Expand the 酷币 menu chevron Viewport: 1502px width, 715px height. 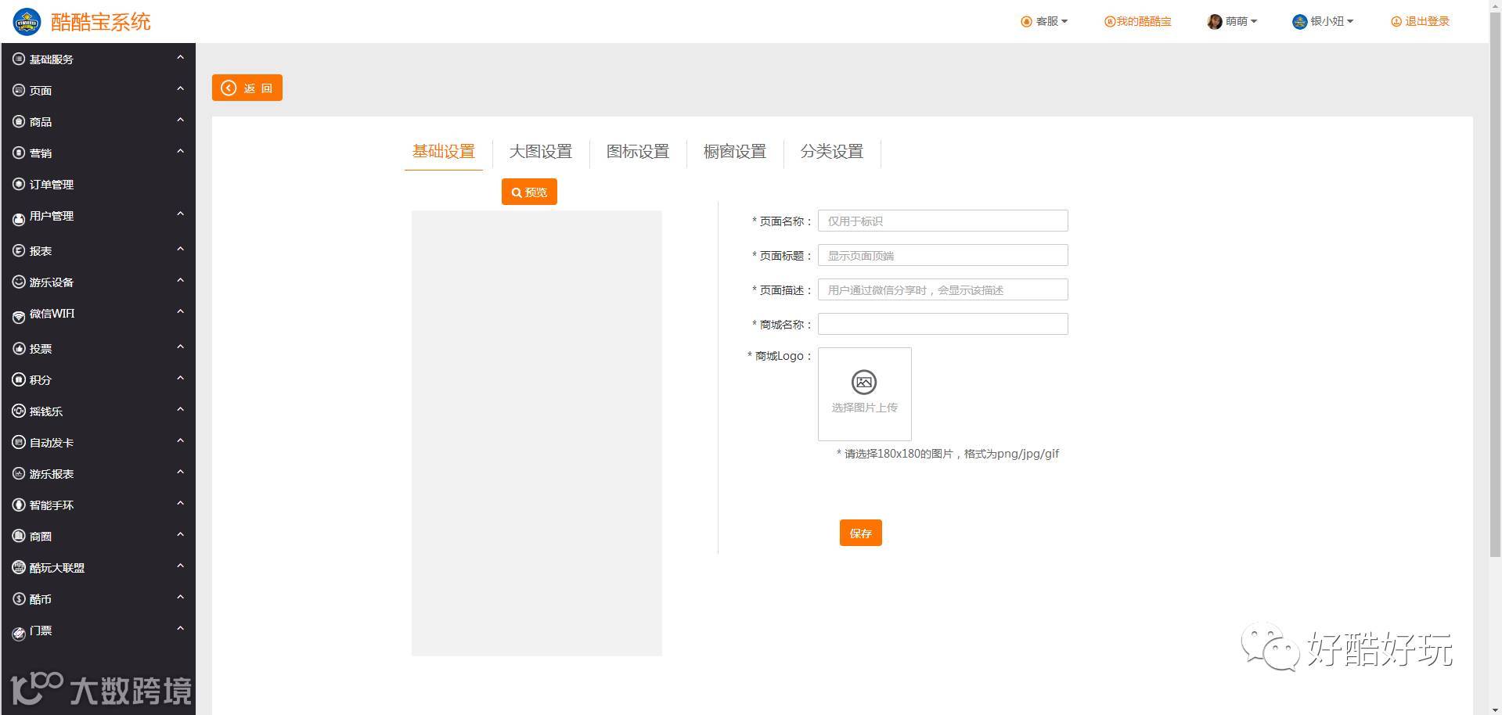pyautogui.click(x=180, y=597)
